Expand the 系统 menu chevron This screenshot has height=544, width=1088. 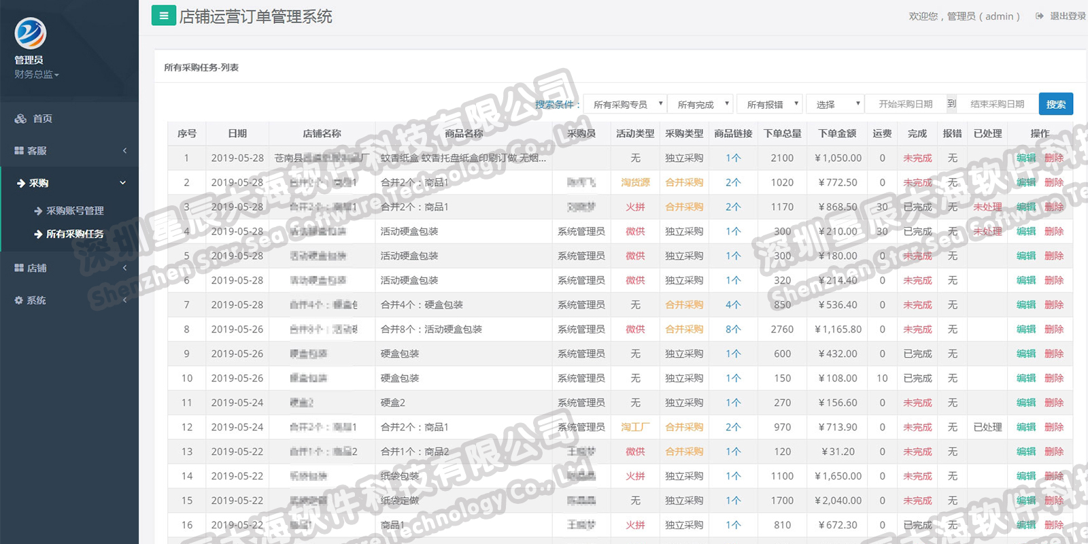click(x=124, y=300)
